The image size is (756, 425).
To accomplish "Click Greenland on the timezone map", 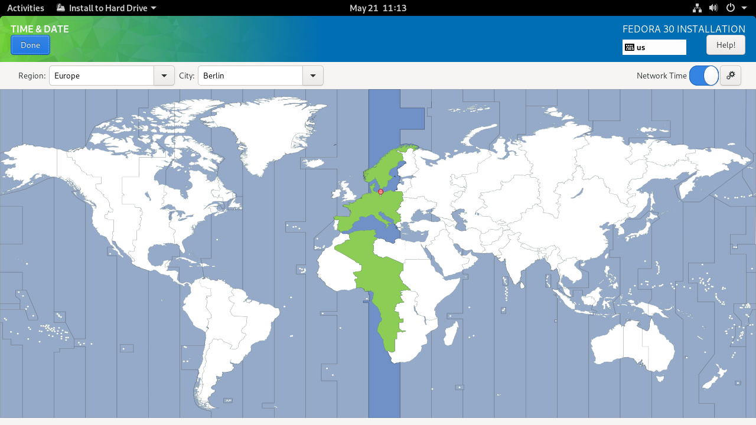I will (x=266, y=130).
